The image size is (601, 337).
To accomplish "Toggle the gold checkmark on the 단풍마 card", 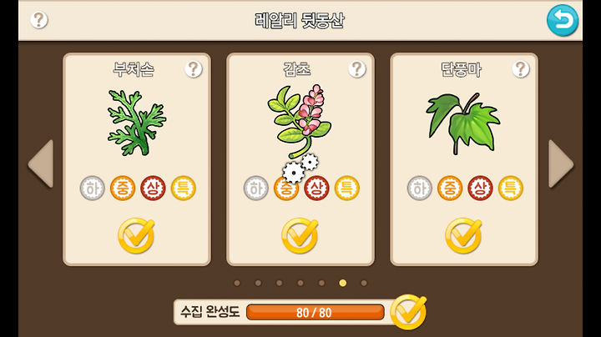I will click(x=463, y=235).
